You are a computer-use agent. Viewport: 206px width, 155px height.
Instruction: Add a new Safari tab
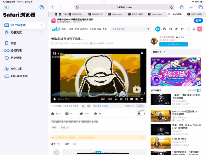tap(191, 7)
